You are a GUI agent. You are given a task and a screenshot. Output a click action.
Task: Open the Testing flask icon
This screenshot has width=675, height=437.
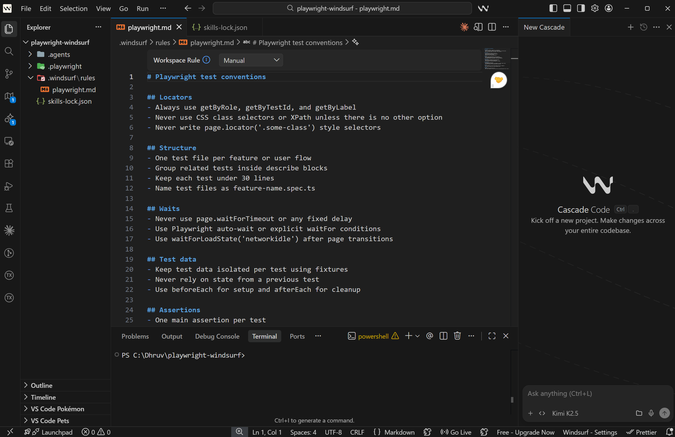[x=9, y=208]
